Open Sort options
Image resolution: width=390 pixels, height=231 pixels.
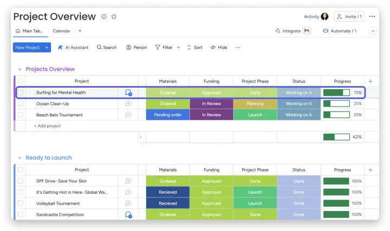pos(195,48)
